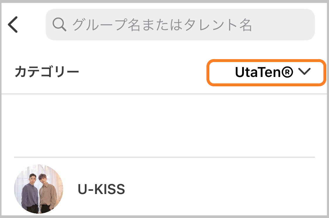Open the U-KISS round profile photo
The image size is (329, 218).
coord(39,189)
